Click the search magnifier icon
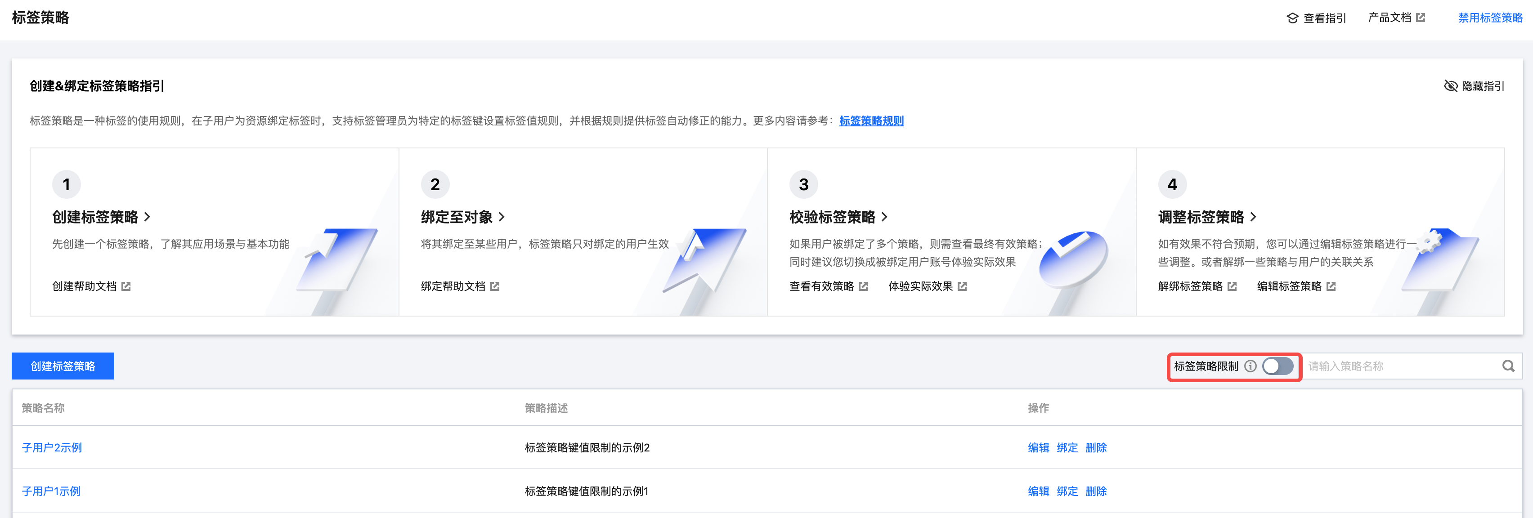1533x518 pixels. click(x=1508, y=366)
